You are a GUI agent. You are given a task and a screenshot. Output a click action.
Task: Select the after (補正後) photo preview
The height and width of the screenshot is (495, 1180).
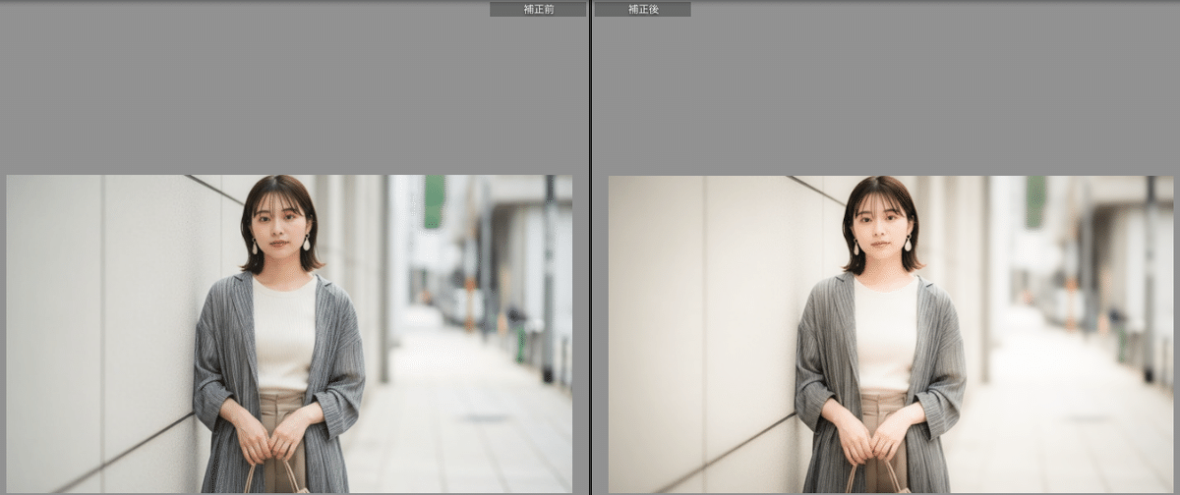[x=891, y=334]
